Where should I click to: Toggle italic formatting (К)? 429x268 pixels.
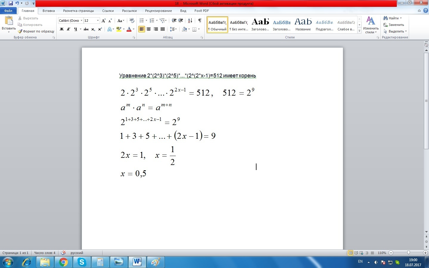coord(68,29)
